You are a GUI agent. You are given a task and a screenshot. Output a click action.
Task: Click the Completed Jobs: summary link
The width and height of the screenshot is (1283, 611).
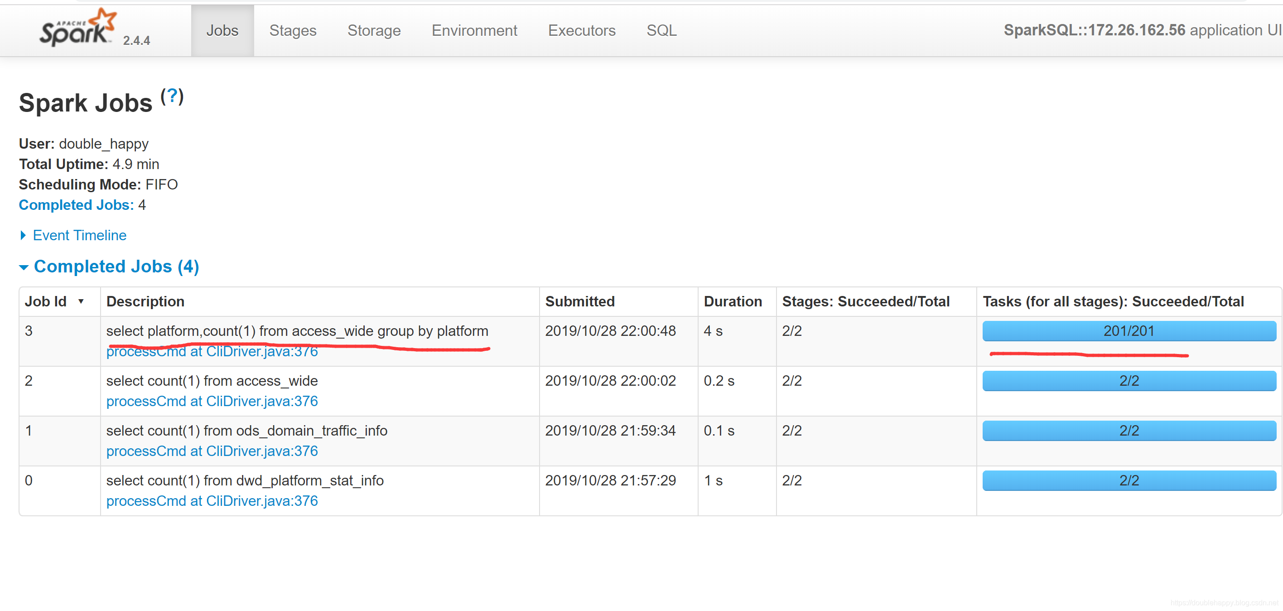76,205
